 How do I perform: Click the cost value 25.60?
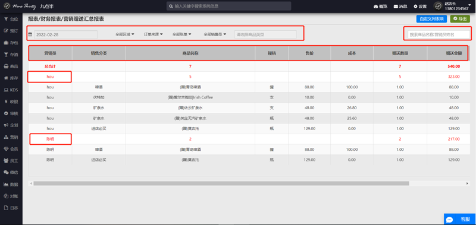click(352, 118)
